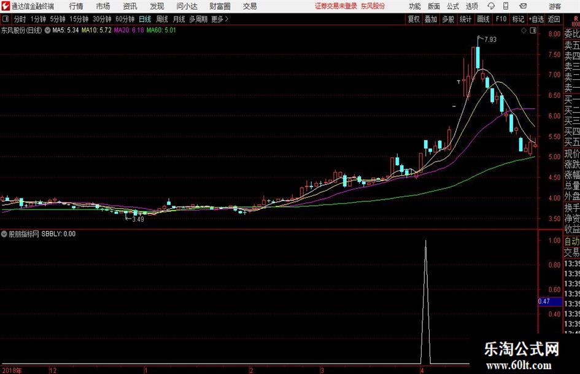
Task: Open the 多周期 multi-period view
Action: (198, 19)
